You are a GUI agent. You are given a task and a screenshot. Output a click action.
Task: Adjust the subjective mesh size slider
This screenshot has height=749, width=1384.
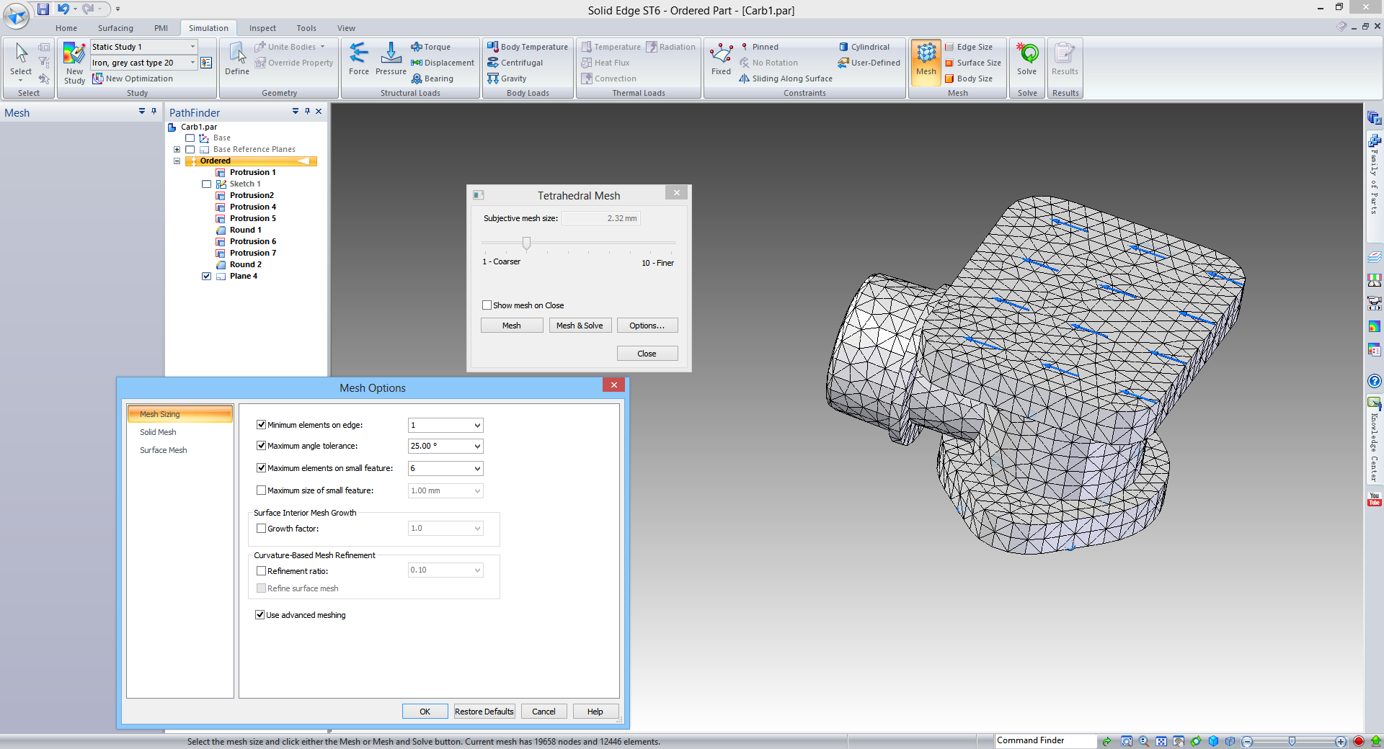click(x=527, y=243)
